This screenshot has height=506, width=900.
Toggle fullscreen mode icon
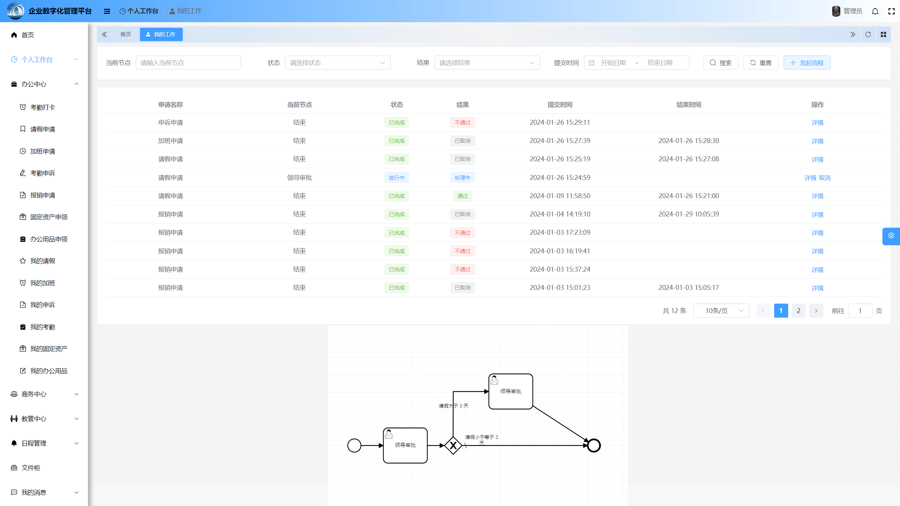[891, 11]
